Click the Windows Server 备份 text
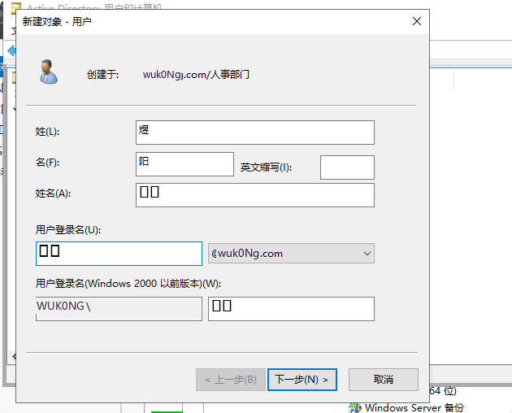512x413 pixels. click(414, 408)
